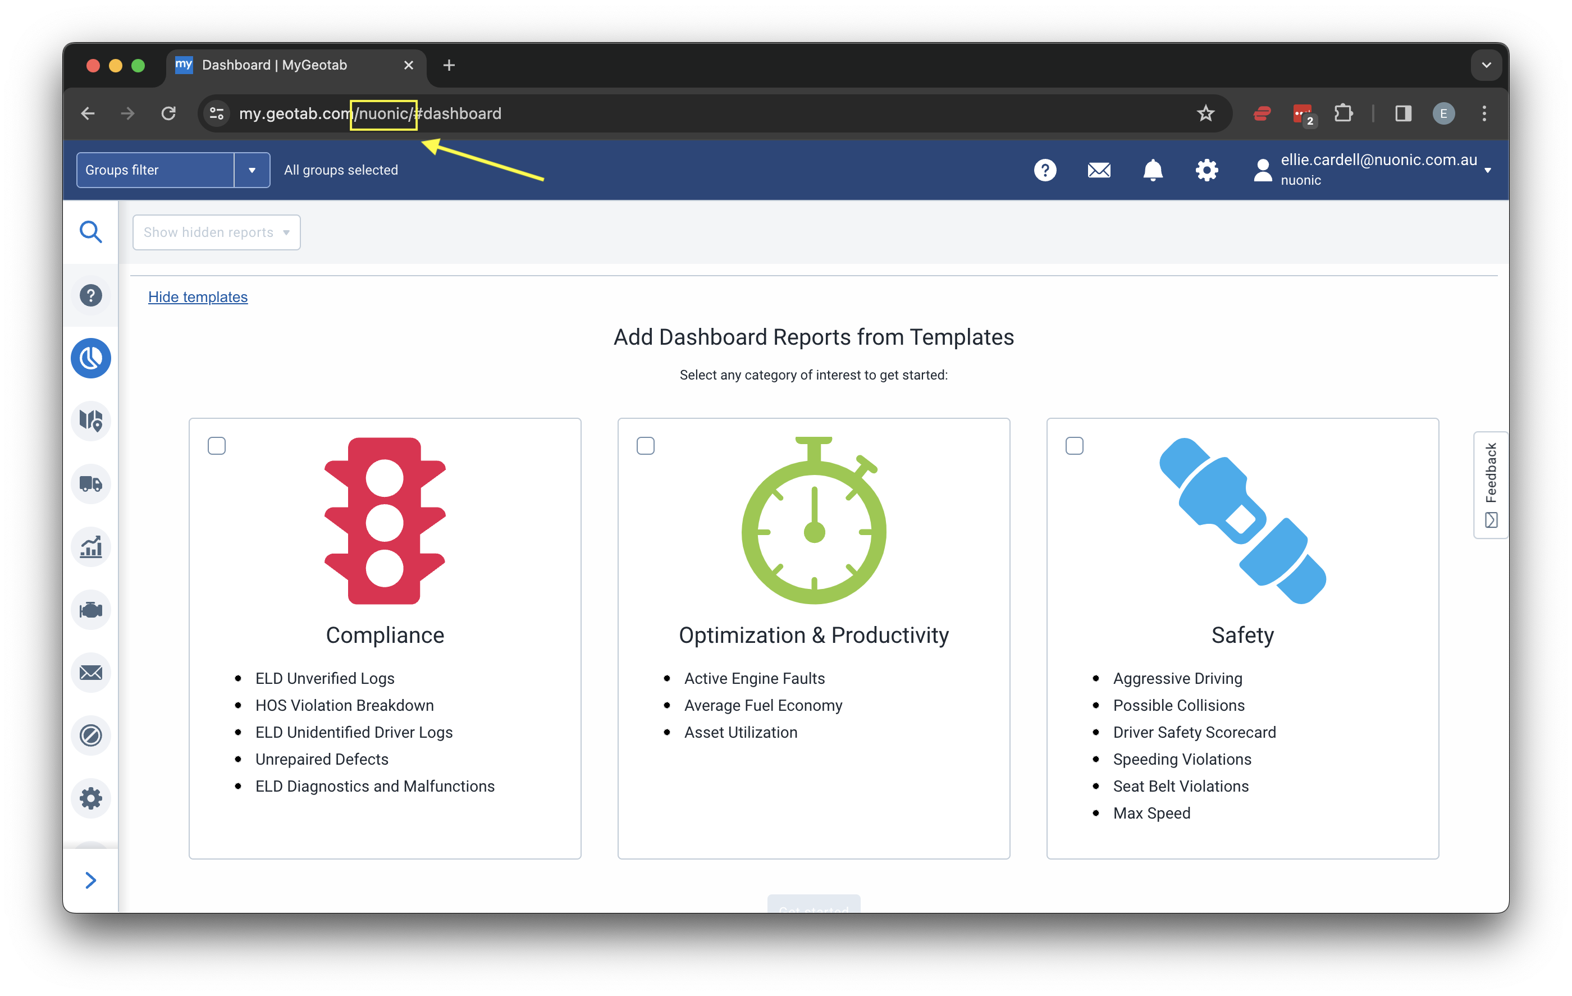
Task: Reload the page
Action: (168, 113)
